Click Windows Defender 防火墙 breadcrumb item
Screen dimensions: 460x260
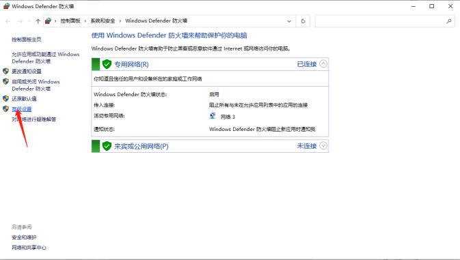pyautogui.click(x=156, y=20)
